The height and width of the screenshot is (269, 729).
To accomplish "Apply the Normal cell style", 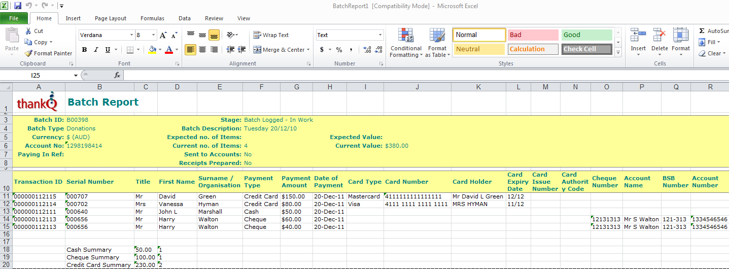I will [479, 35].
